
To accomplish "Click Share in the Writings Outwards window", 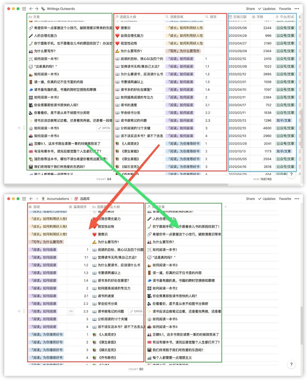I will click(250, 9).
